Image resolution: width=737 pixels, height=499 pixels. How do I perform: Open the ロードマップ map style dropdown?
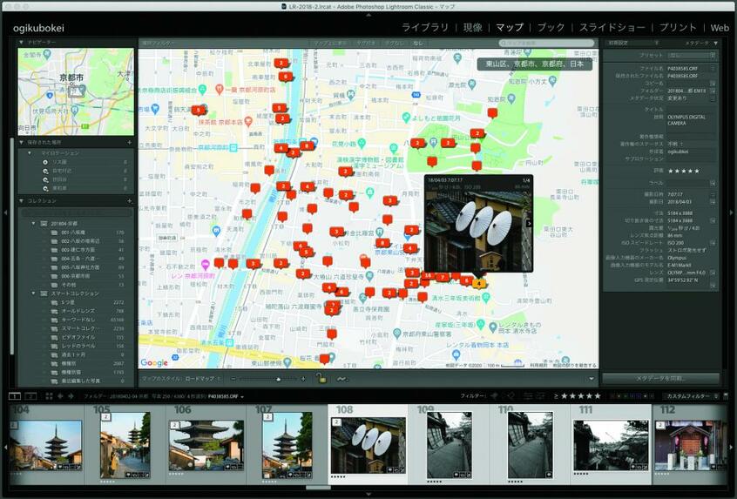(203, 379)
